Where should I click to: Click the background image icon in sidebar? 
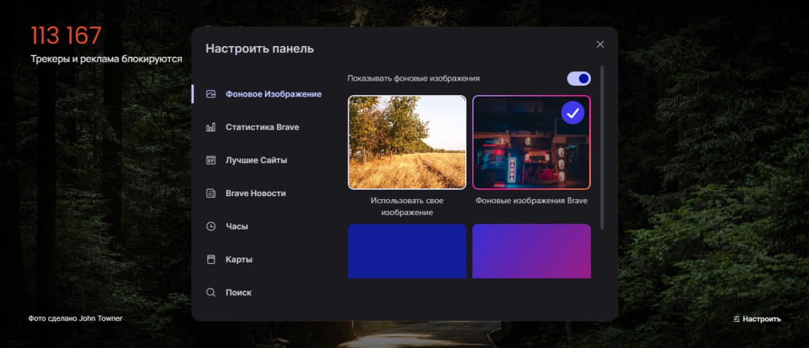click(x=211, y=94)
